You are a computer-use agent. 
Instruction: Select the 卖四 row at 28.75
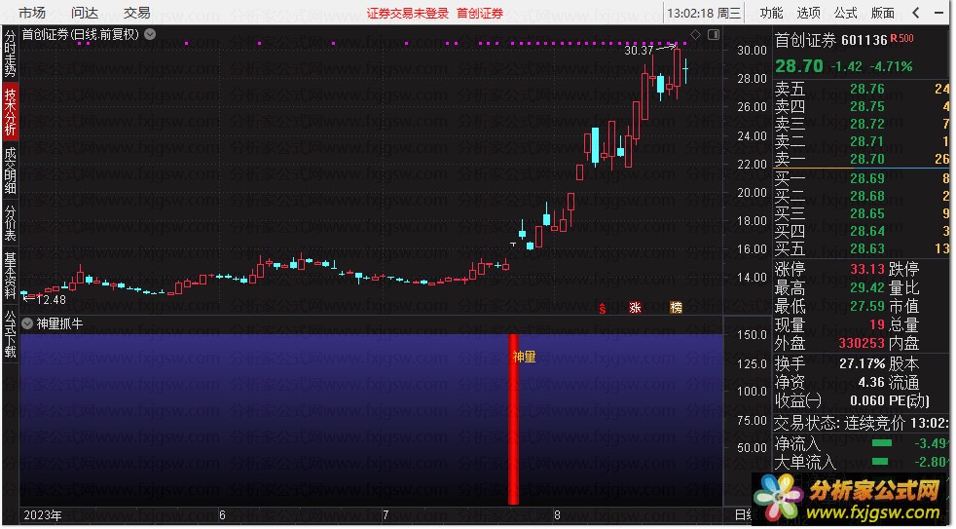(x=862, y=106)
